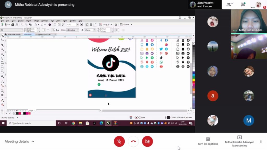Screen dimensions: 267x150
Task: Switch to 17 Agustus 2020.cdr tab
Action: 43,34
